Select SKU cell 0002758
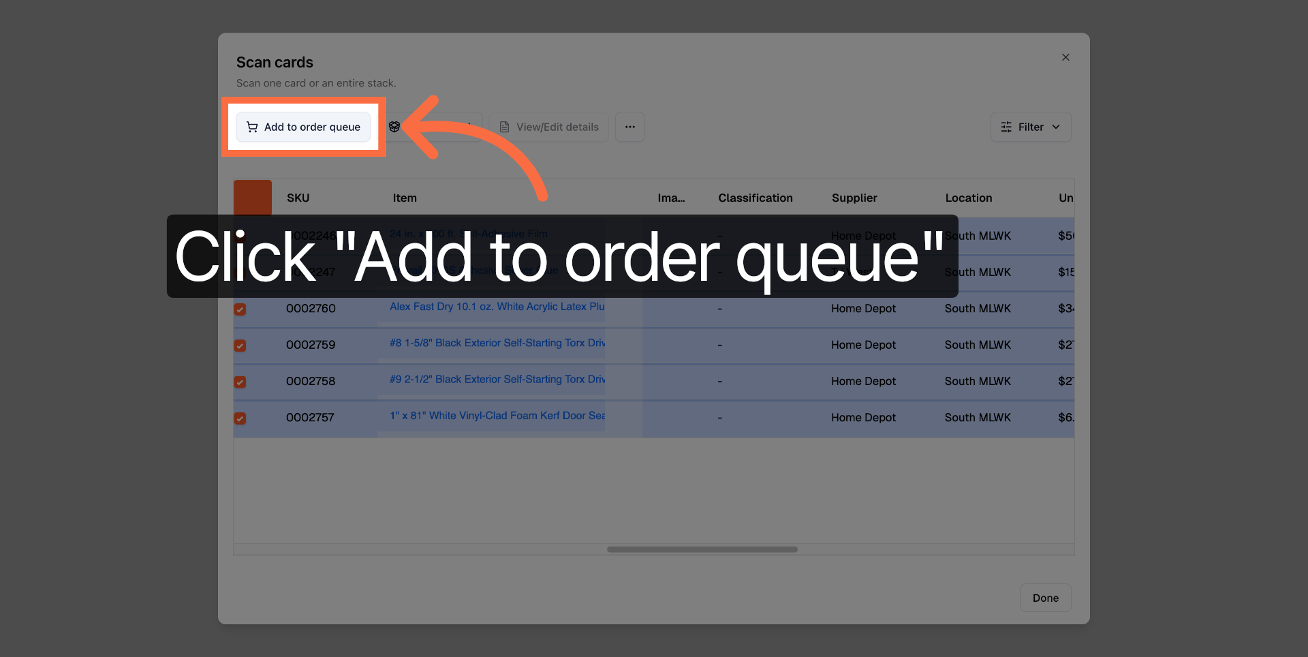 [311, 381]
